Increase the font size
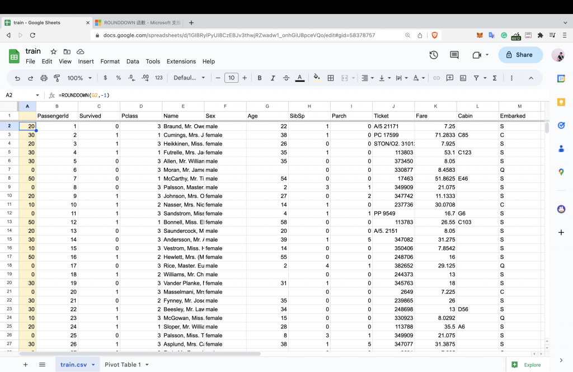Screen dimensions: 573x372 tap(245, 78)
